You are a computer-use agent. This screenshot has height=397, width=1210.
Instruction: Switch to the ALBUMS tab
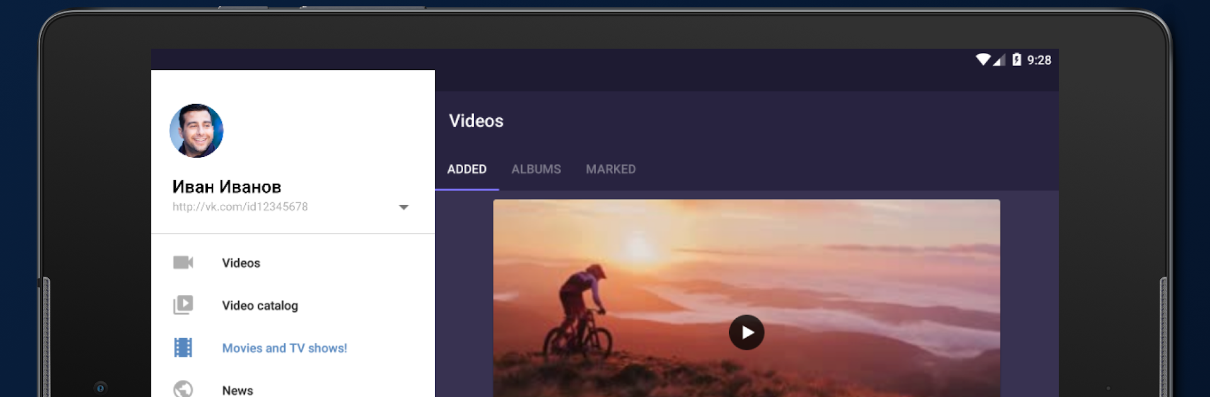pos(536,169)
